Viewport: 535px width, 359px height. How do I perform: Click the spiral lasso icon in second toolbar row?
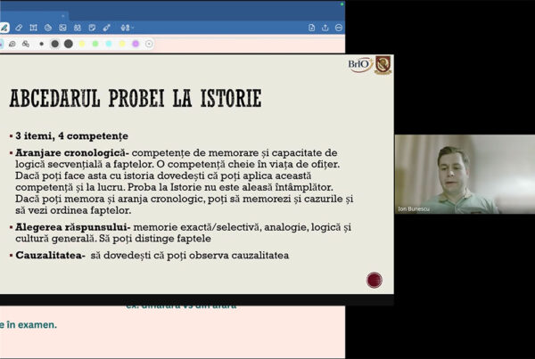point(12,44)
